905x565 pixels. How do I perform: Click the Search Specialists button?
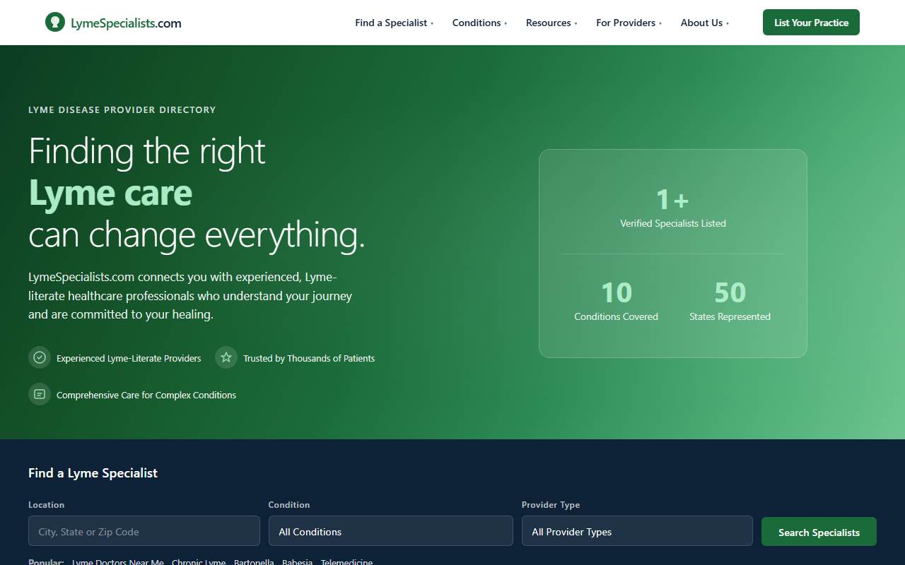(x=819, y=532)
